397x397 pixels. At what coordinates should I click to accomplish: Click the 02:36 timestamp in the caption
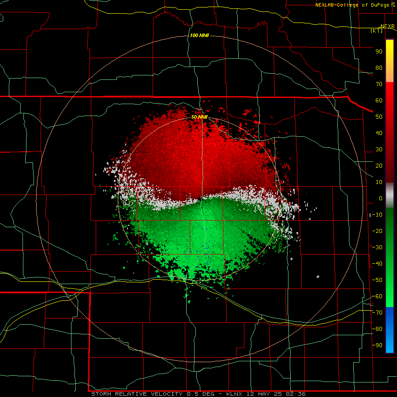(x=296, y=394)
